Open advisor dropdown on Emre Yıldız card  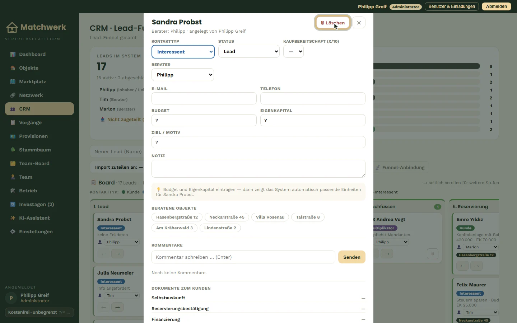[481, 247]
